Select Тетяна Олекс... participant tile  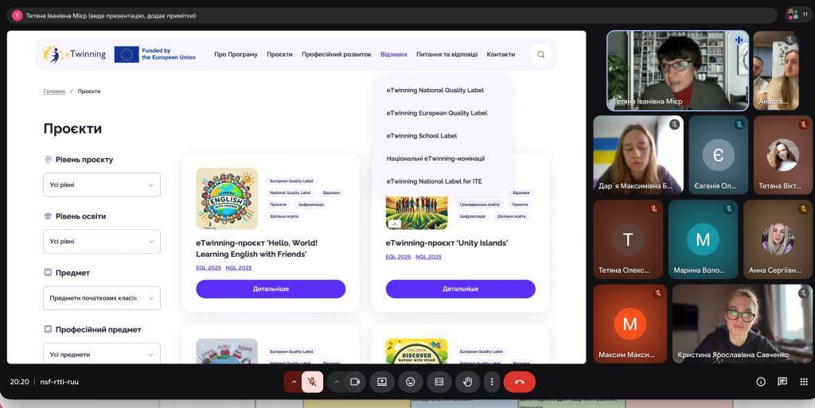628,239
